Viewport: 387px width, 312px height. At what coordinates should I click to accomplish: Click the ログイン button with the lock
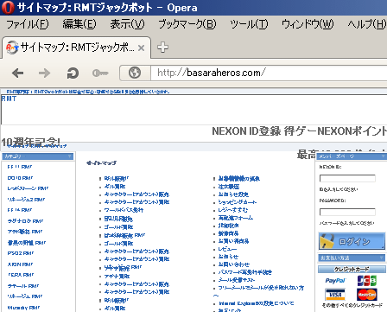352,241
